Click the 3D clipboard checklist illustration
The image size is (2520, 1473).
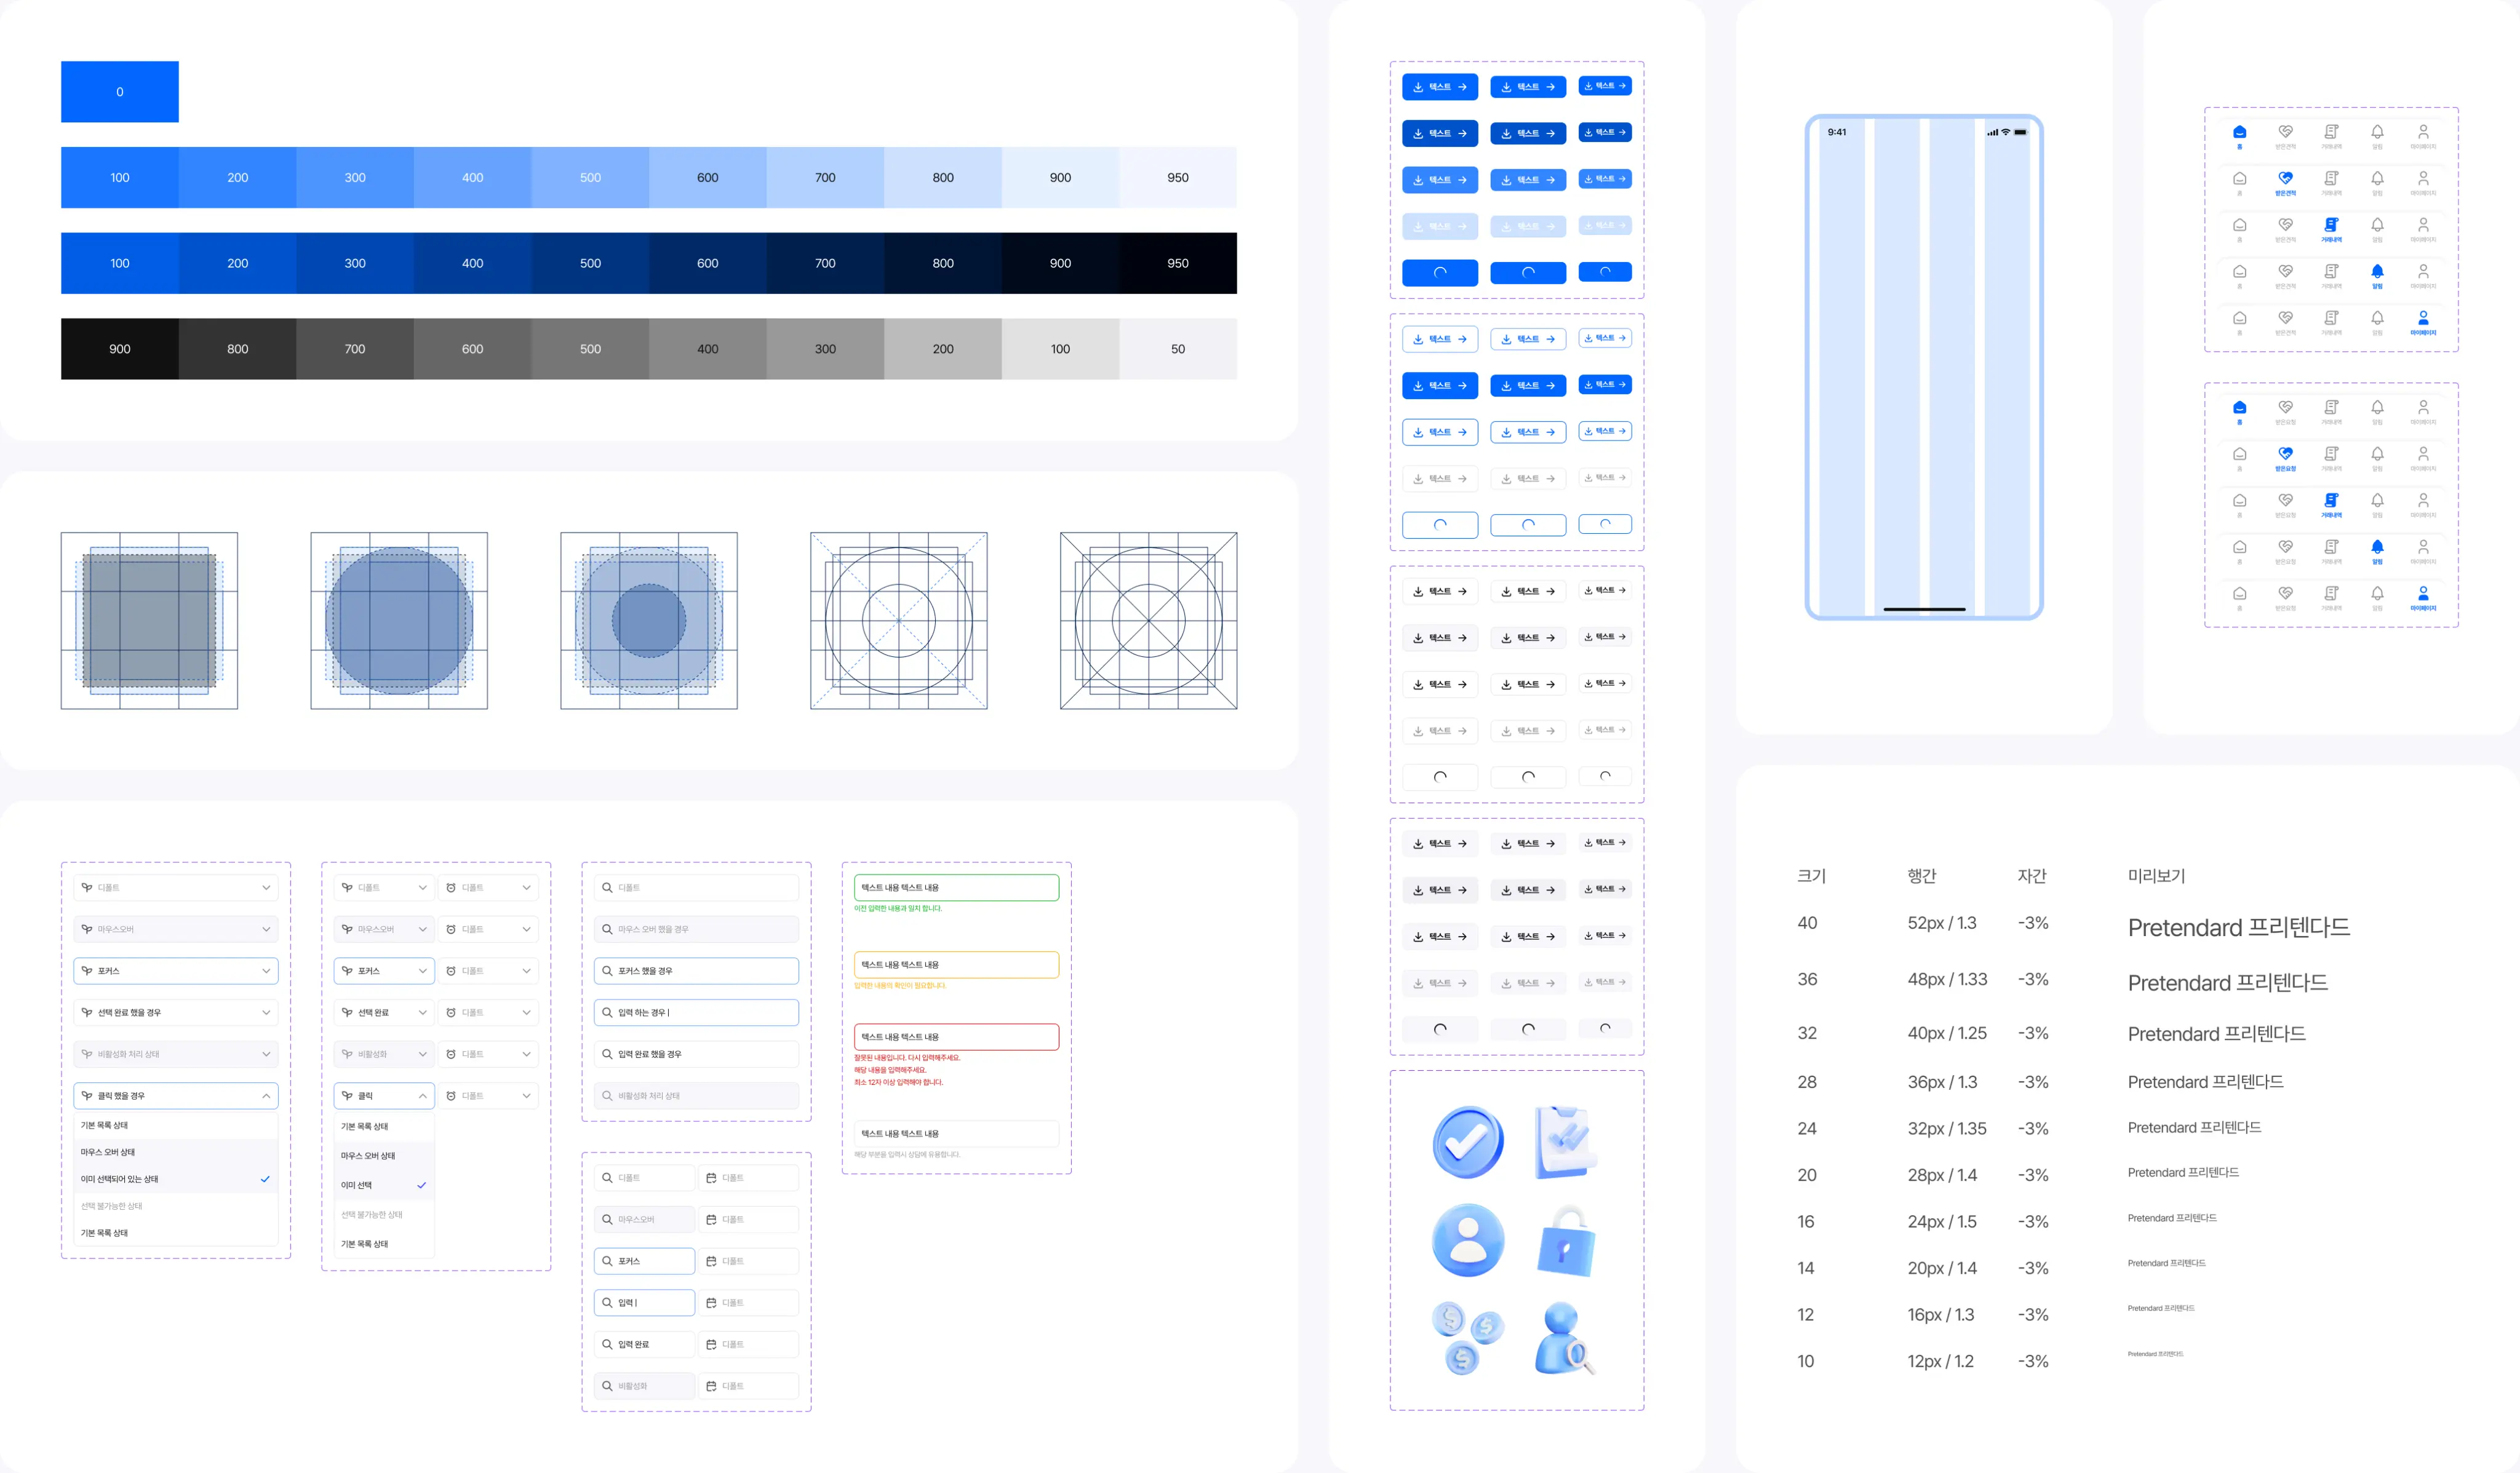coord(1564,1142)
